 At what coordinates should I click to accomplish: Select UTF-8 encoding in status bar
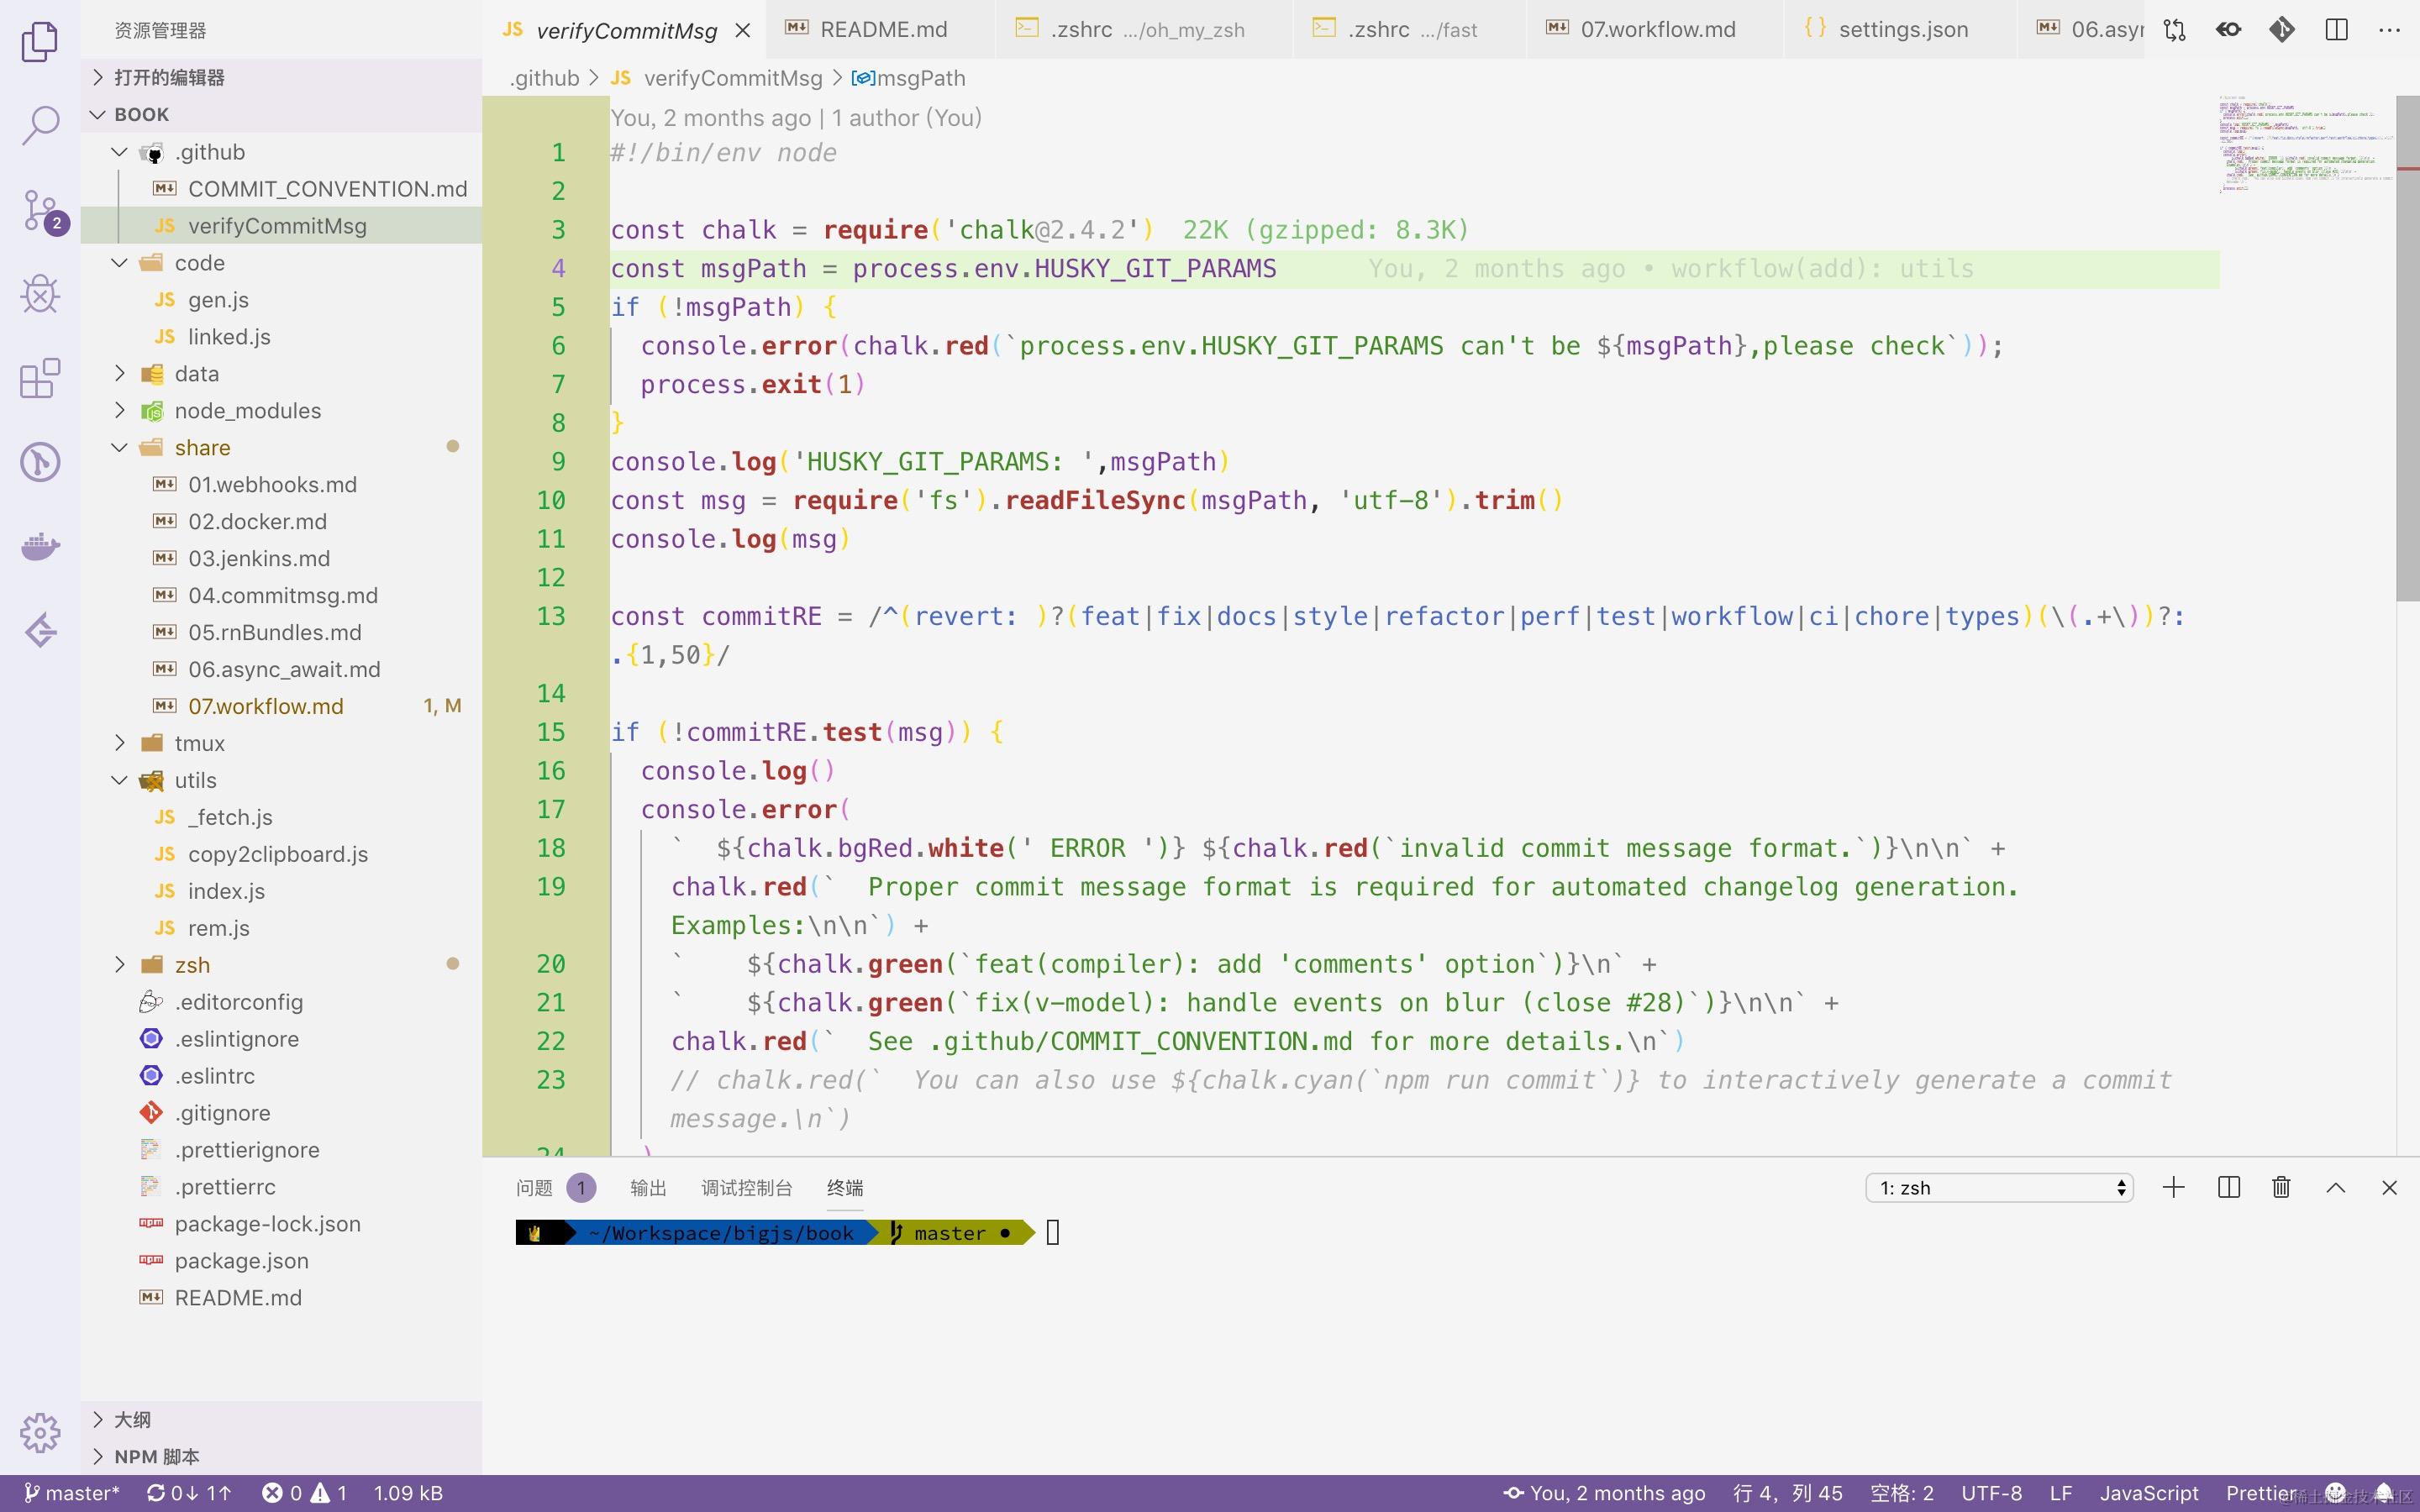pos(1993,1492)
